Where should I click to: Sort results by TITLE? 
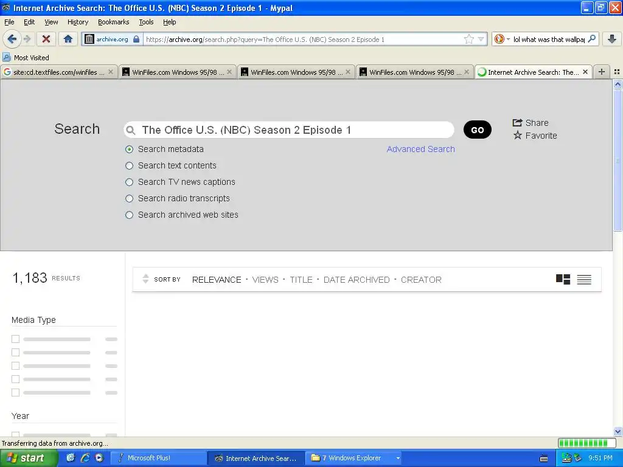[x=301, y=280]
